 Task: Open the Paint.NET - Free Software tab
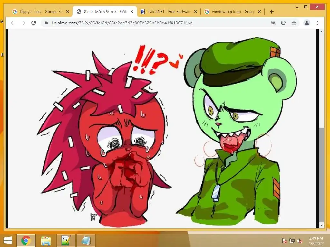point(169,12)
